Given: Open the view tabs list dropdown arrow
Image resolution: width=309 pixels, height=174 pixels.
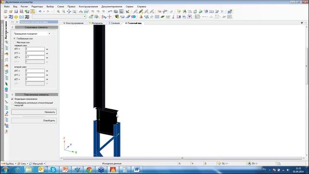Looking at the screenshot, I should [302, 23].
